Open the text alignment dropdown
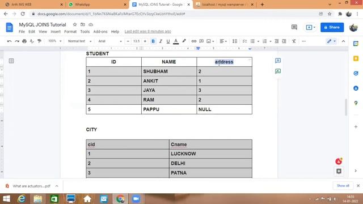The image size is (363, 204). [223, 41]
